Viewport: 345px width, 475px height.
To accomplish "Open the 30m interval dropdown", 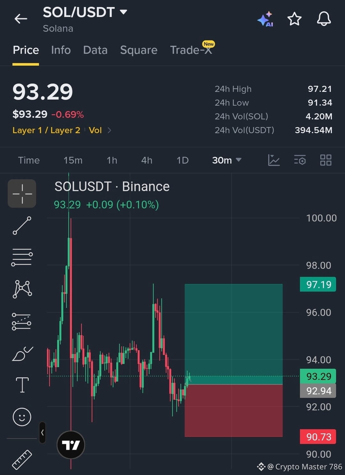I will point(226,160).
